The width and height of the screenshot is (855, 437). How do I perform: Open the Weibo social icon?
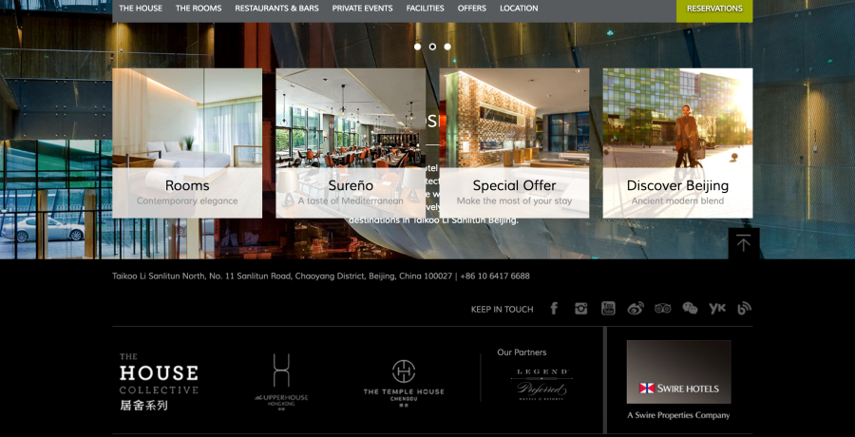pos(636,308)
